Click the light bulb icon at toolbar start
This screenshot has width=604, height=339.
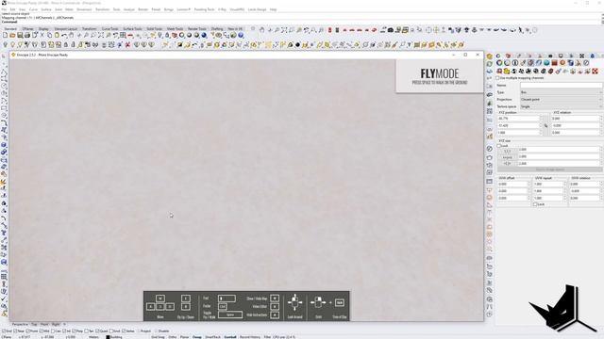pos(5,45)
